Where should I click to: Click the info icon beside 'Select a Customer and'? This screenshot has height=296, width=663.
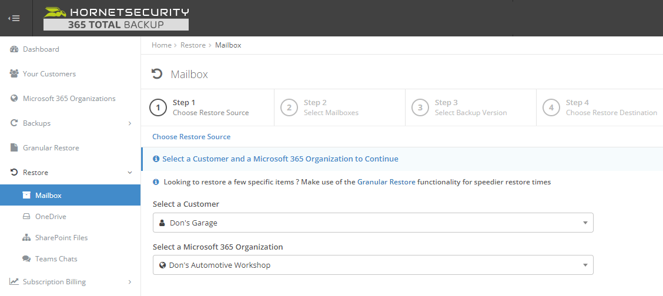(x=156, y=159)
